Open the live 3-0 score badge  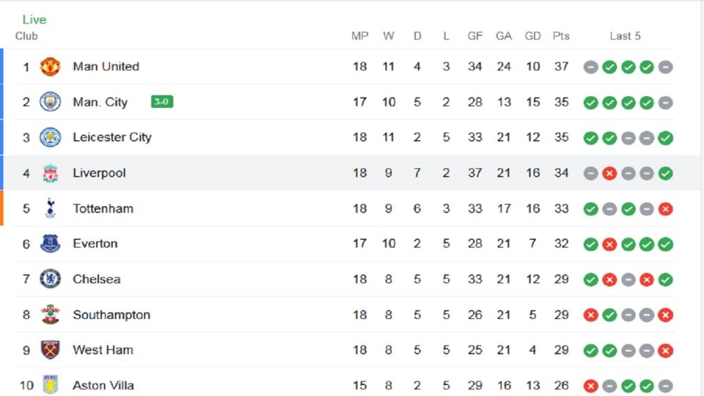pos(162,102)
